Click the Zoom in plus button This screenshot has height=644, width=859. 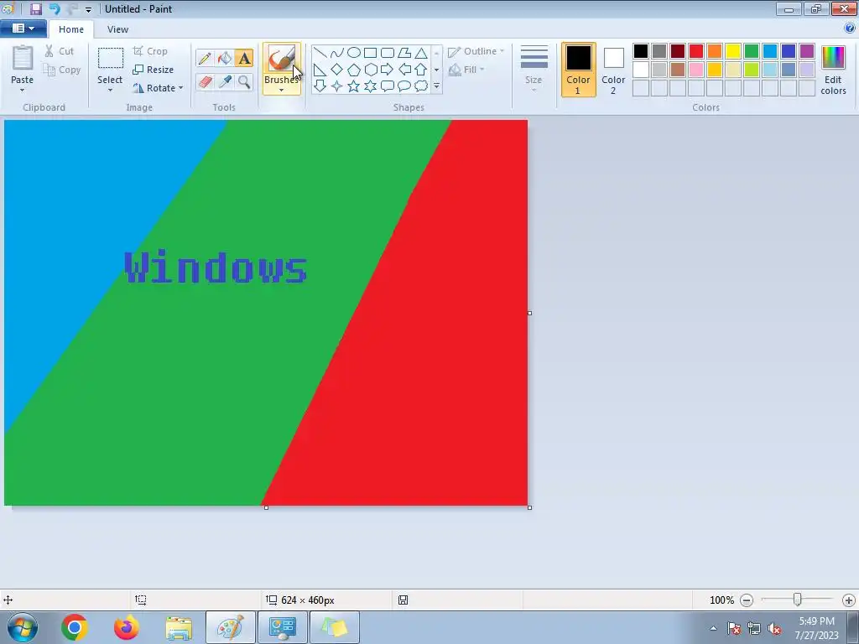click(x=849, y=600)
